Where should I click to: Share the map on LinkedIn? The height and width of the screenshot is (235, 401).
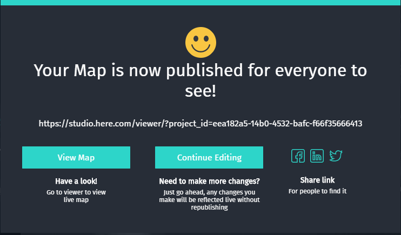(317, 156)
